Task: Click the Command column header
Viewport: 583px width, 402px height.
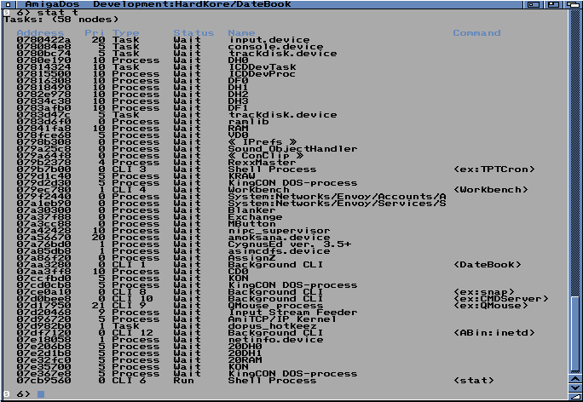Action: 476,32
